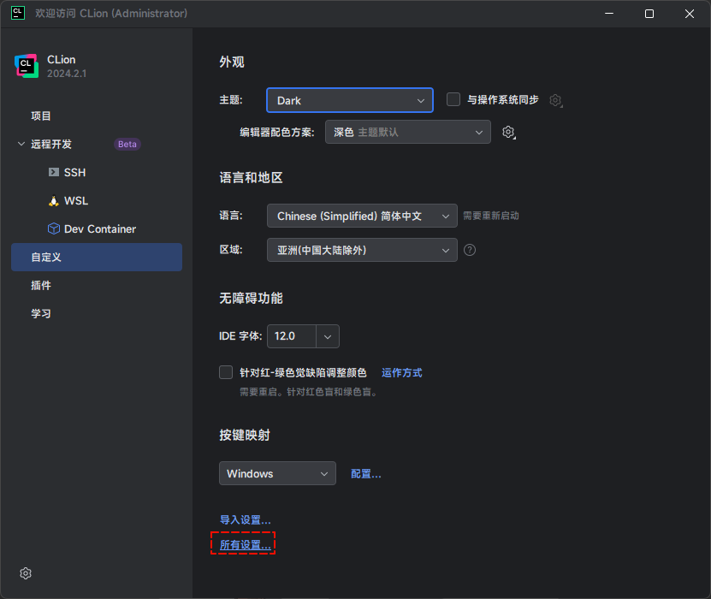Open the IDE font size selector
The width and height of the screenshot is (711, 599).
[x=302, y=336]
